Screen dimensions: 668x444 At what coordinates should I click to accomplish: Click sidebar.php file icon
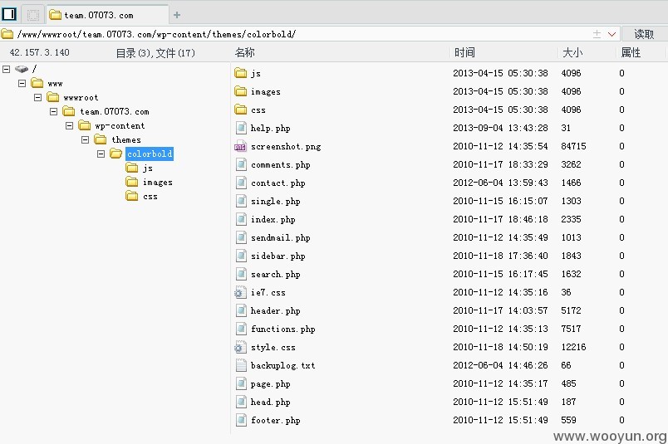[241, 256]
